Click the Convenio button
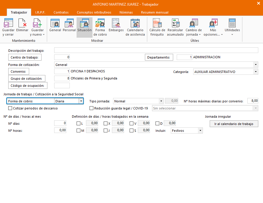 point(19,71)
